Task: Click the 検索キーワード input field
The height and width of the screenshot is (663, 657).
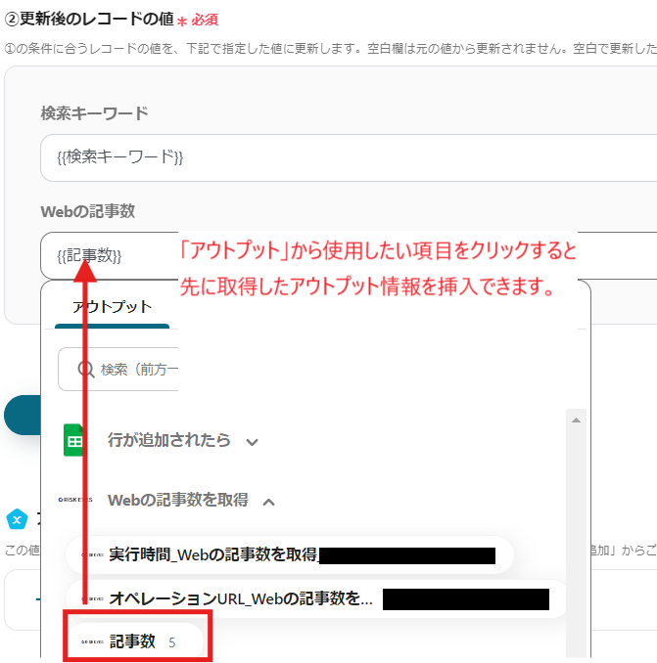Action: click(349, 158)
